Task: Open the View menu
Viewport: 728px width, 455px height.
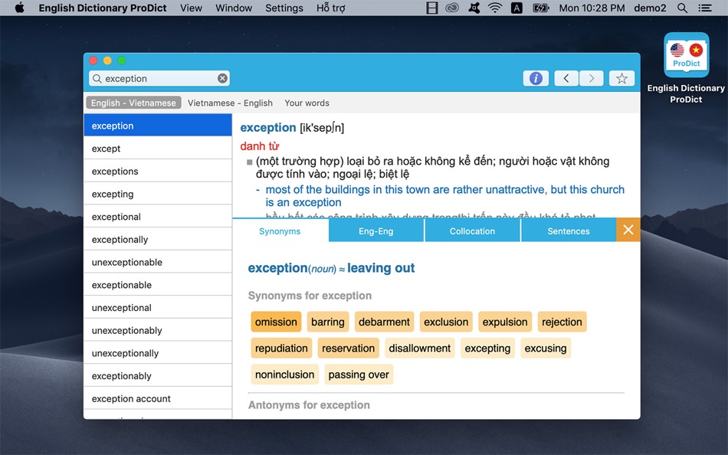Action: pos(192,8)
